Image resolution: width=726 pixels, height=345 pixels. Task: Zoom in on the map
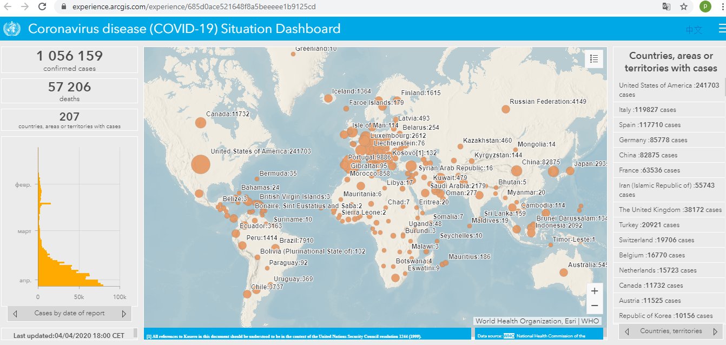click(x=594, y=291)
